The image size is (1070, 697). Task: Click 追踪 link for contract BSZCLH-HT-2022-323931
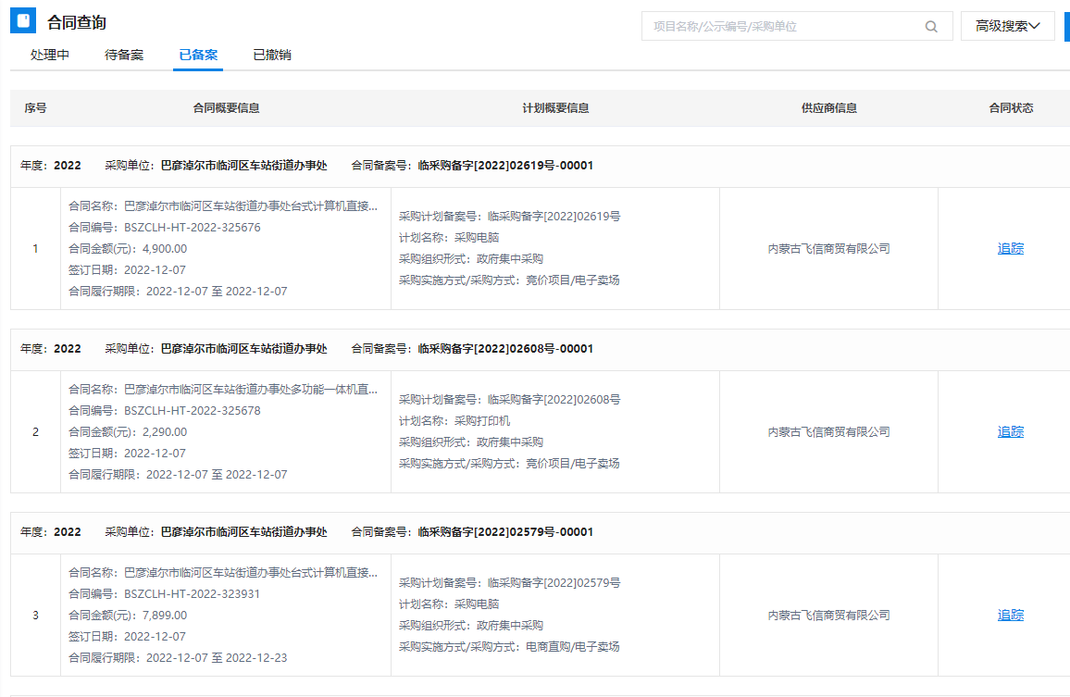(x=1011, y=615)
